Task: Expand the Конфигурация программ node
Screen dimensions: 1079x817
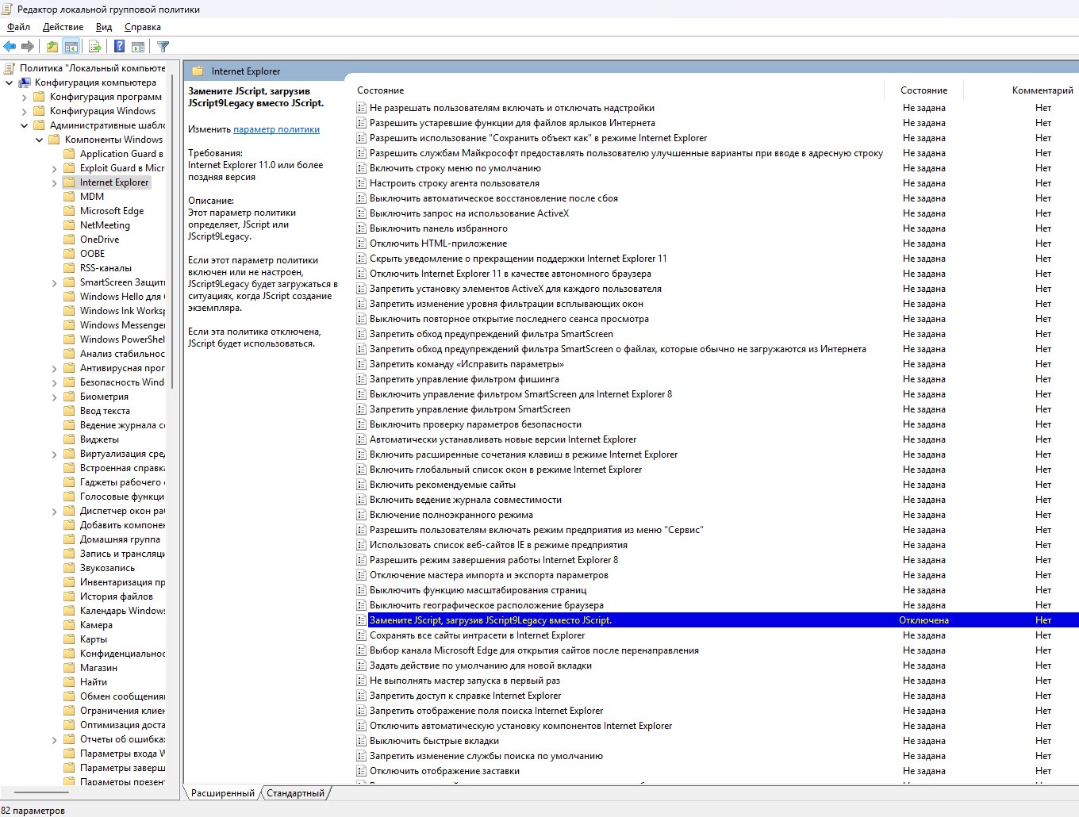Action: tap(25, 97)
